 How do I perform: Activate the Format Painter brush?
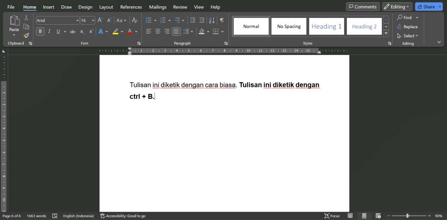point(26,35)
